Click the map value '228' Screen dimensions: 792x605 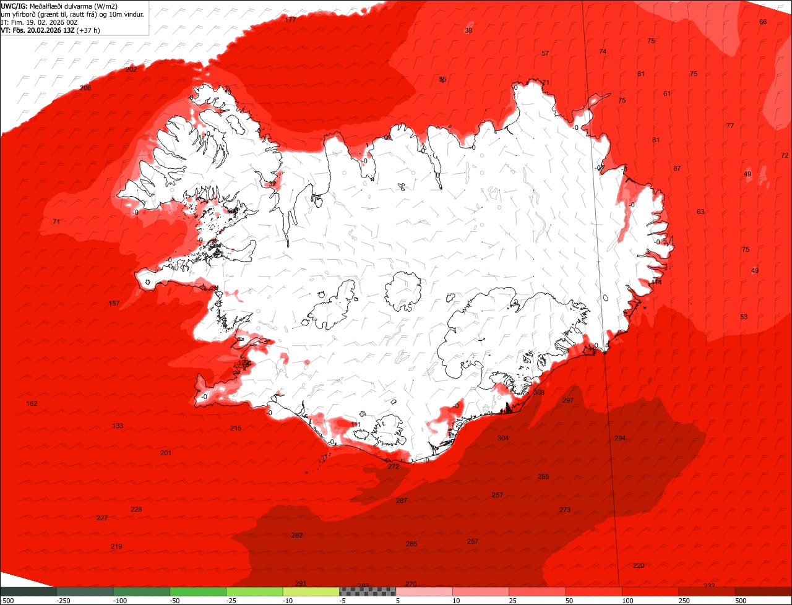(136, 509)
